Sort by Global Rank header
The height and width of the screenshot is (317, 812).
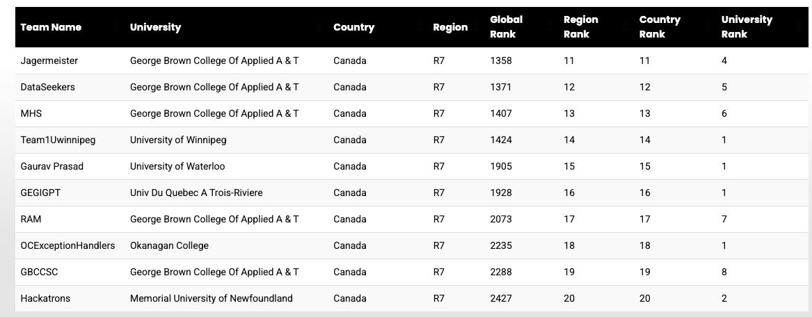tap(506, 27)
